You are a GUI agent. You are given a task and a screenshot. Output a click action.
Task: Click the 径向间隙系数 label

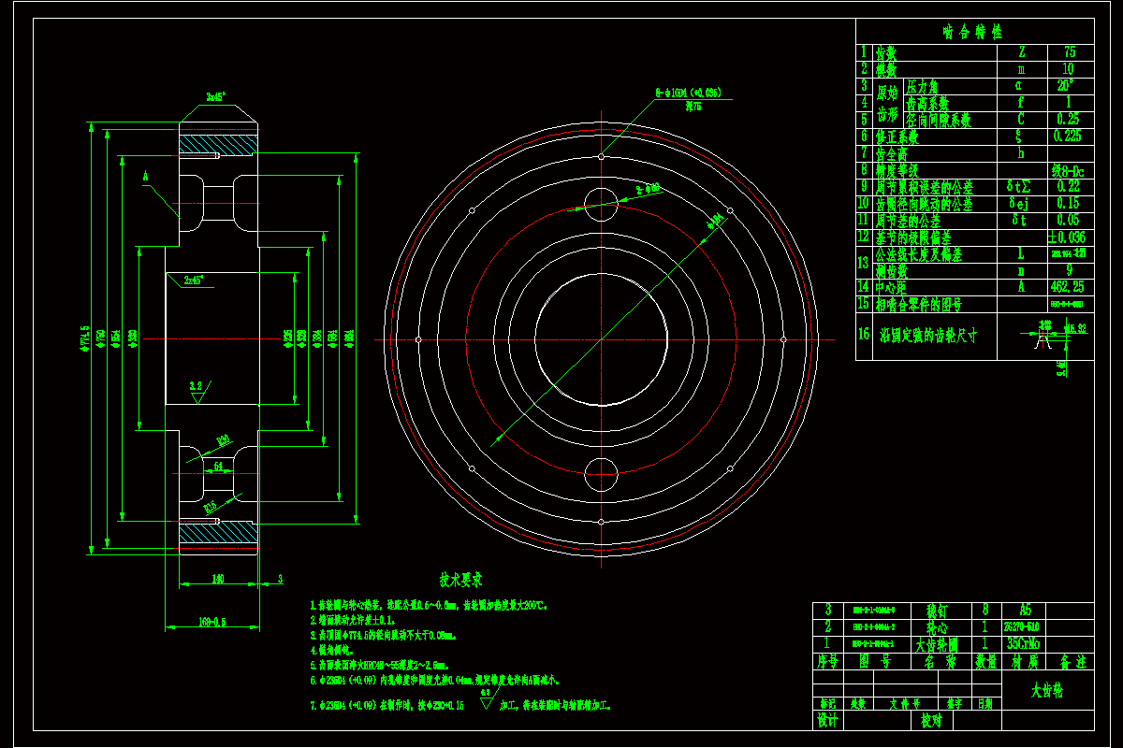[939, 121]
